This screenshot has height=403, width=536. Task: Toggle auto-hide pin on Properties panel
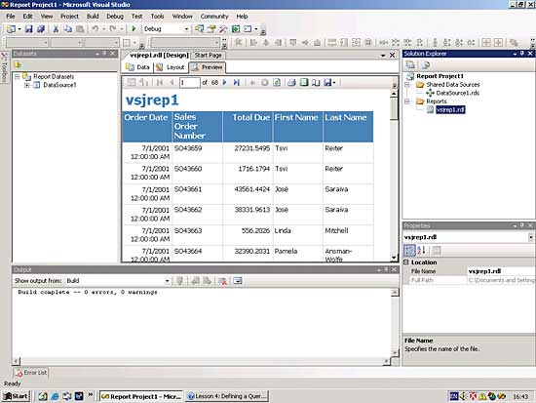click(x=522, y=225)
